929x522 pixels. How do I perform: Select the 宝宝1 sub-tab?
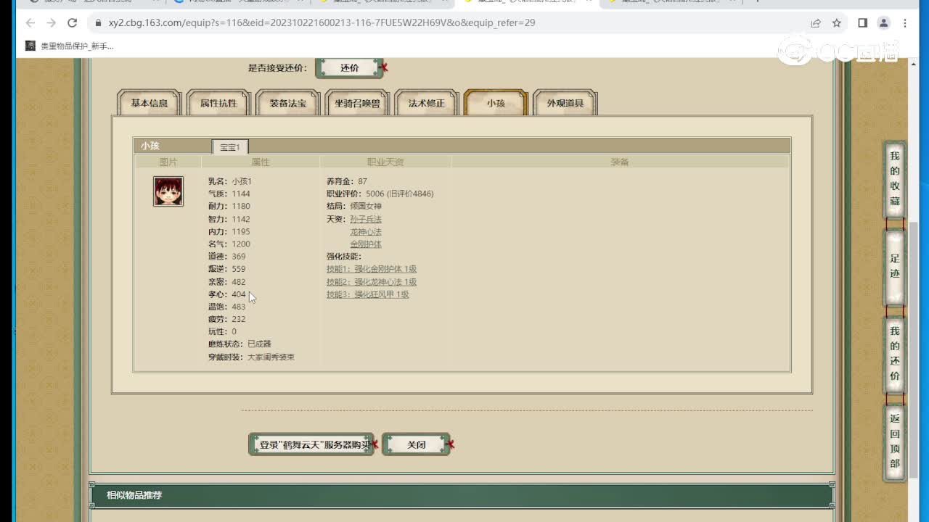[230, 147]
